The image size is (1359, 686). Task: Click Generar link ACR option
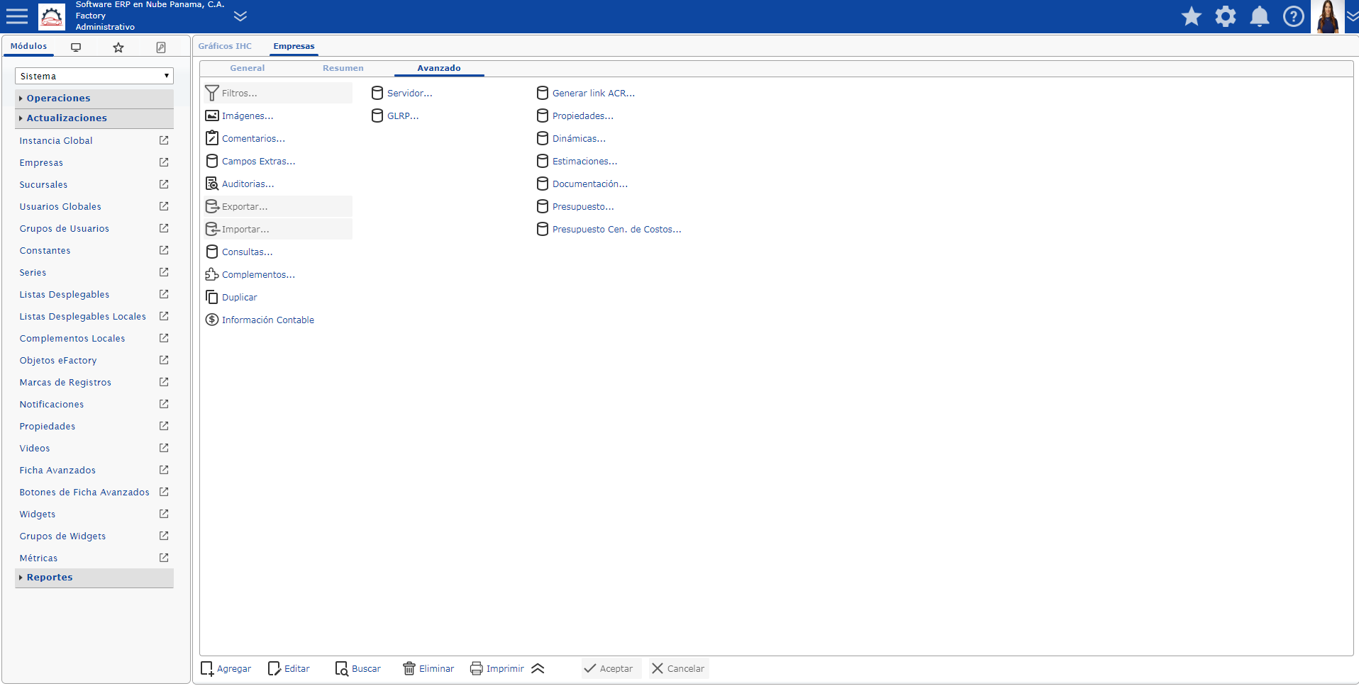click(x=586, y=93)
